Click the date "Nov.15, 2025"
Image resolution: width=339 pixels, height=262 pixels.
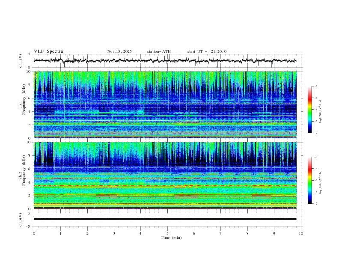pyautogui.click(x=119, y=51)
